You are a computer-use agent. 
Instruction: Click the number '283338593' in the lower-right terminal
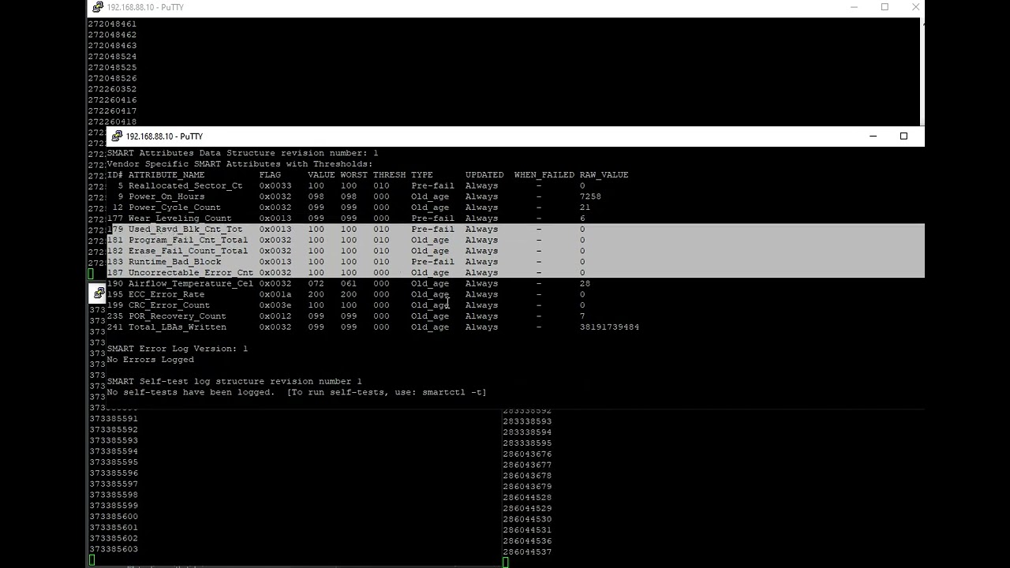(527, 421)
